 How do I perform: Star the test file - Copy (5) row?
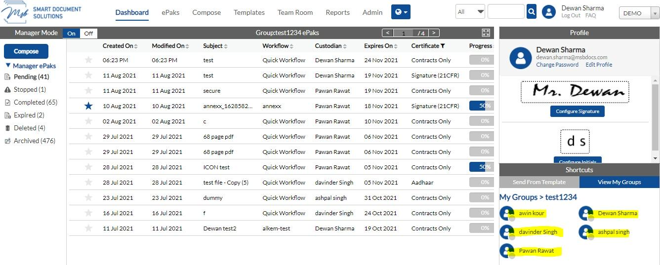tap(88, 182)
